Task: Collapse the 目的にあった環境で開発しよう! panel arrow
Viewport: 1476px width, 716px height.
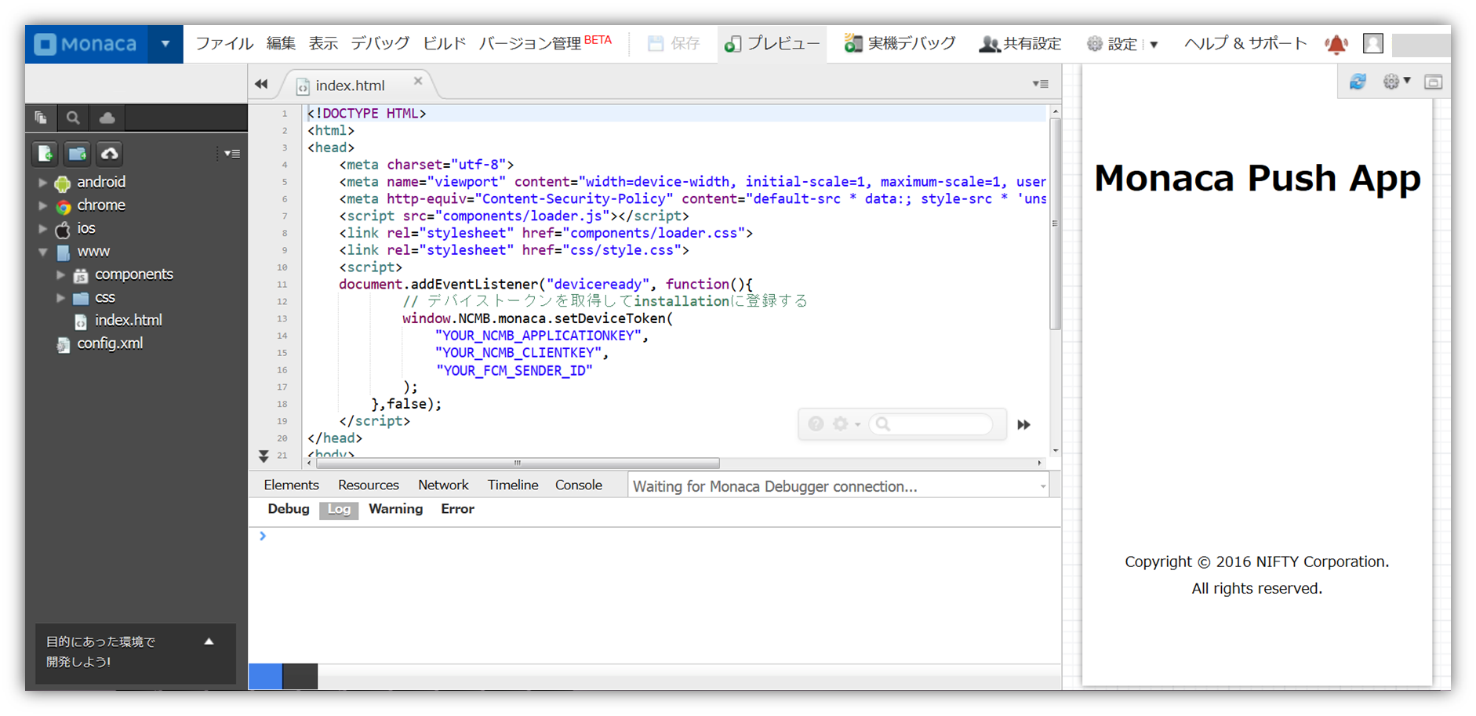Action: coord(209,641)
